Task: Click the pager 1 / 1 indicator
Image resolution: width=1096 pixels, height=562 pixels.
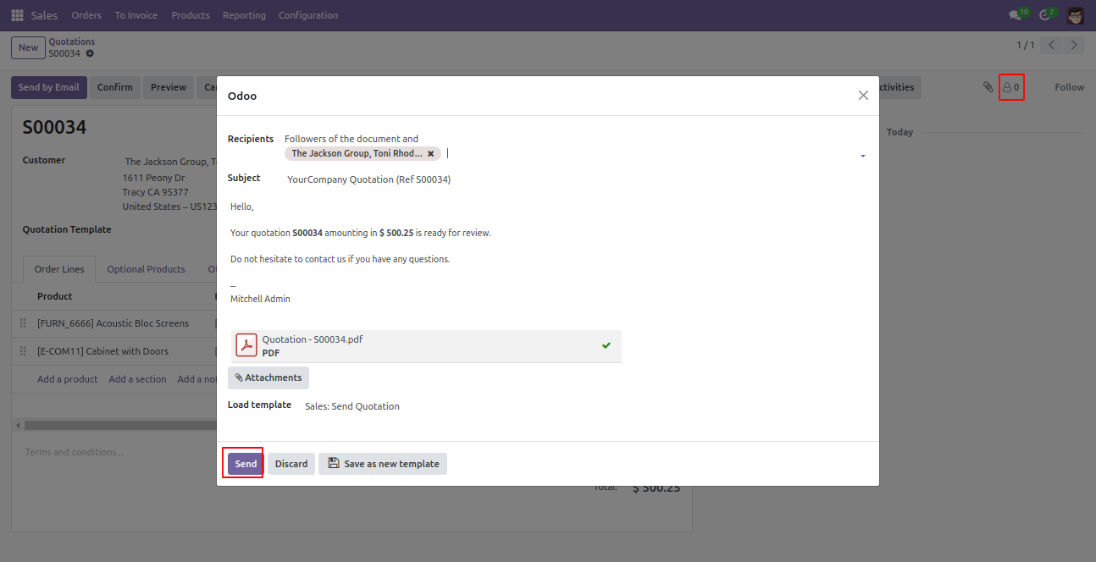Action: click(x=1026, y=45)
